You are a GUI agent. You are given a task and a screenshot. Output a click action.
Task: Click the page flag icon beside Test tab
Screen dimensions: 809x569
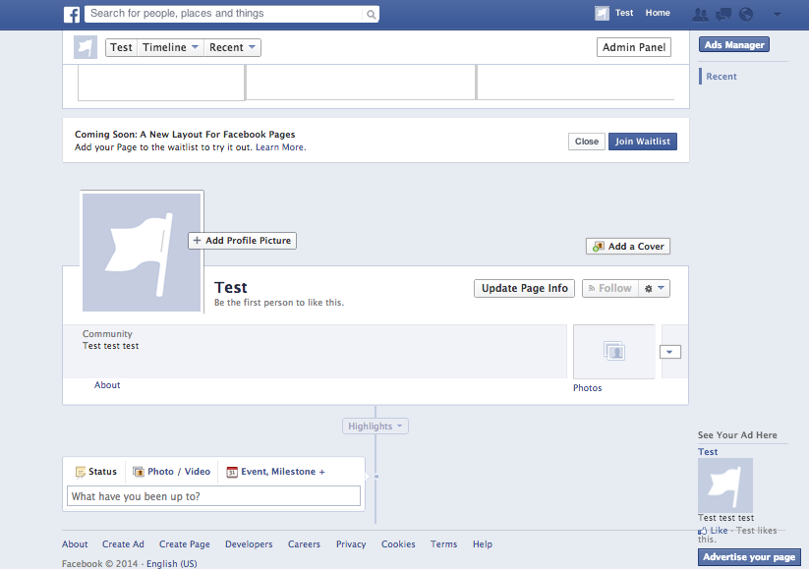pos(86,47)
